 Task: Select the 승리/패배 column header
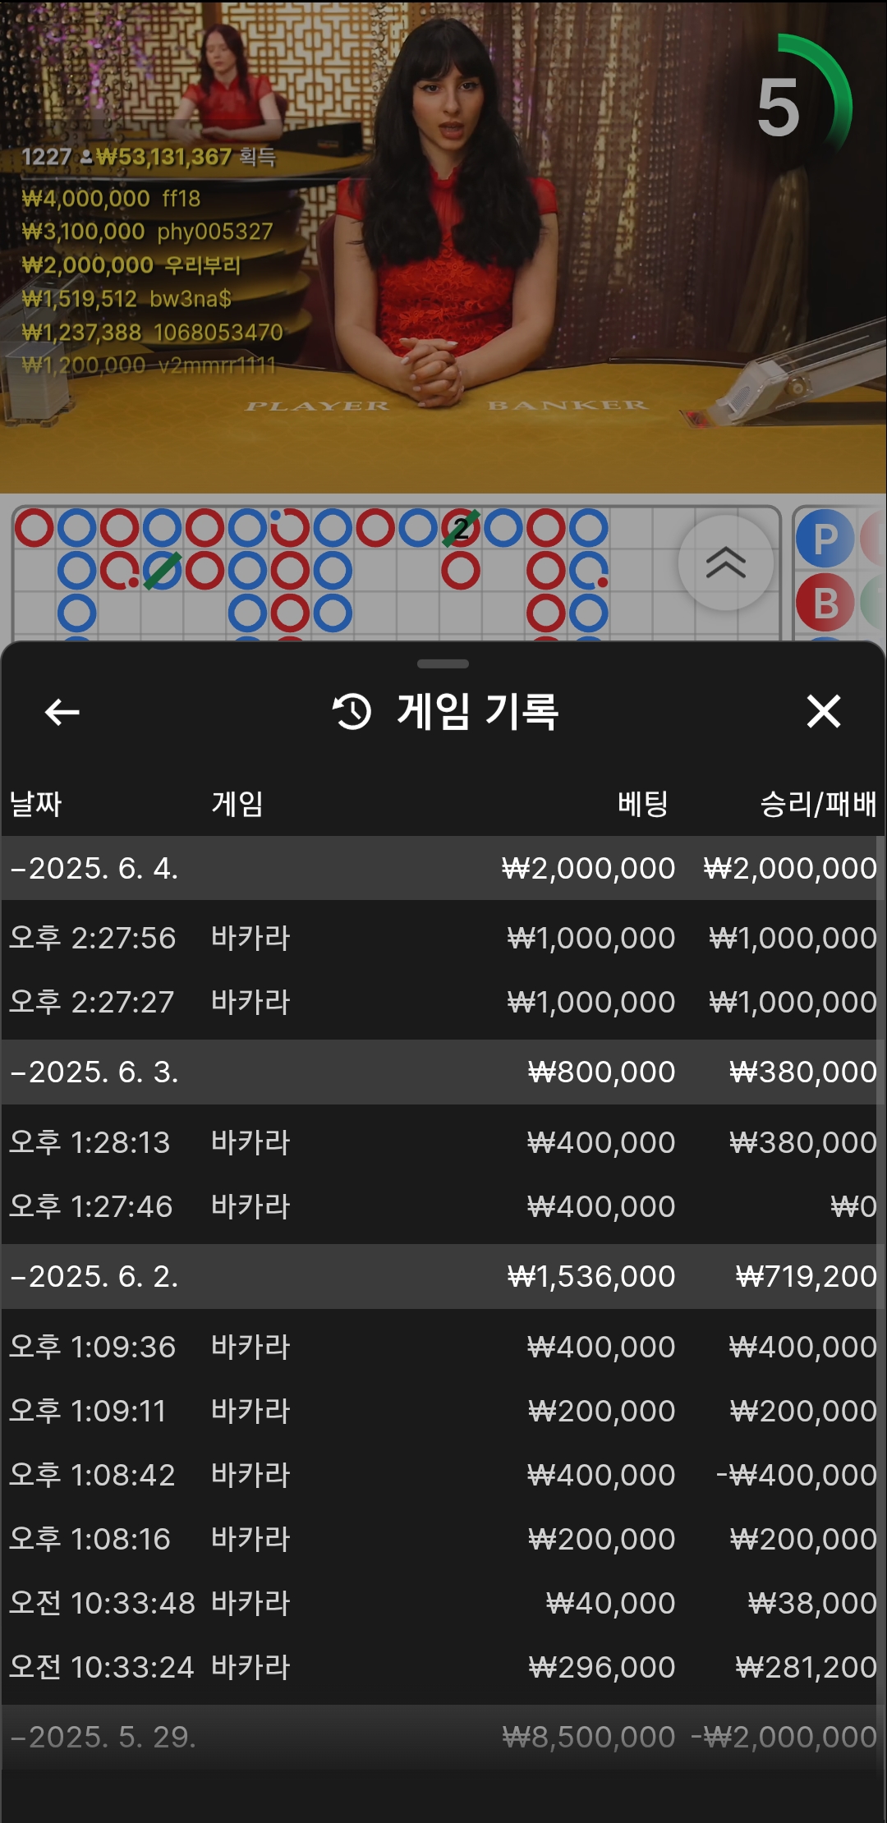tap(819, 803)
